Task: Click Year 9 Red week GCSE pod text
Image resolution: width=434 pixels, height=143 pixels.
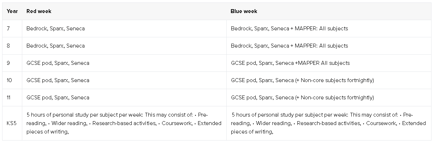Action: point(39,63)
